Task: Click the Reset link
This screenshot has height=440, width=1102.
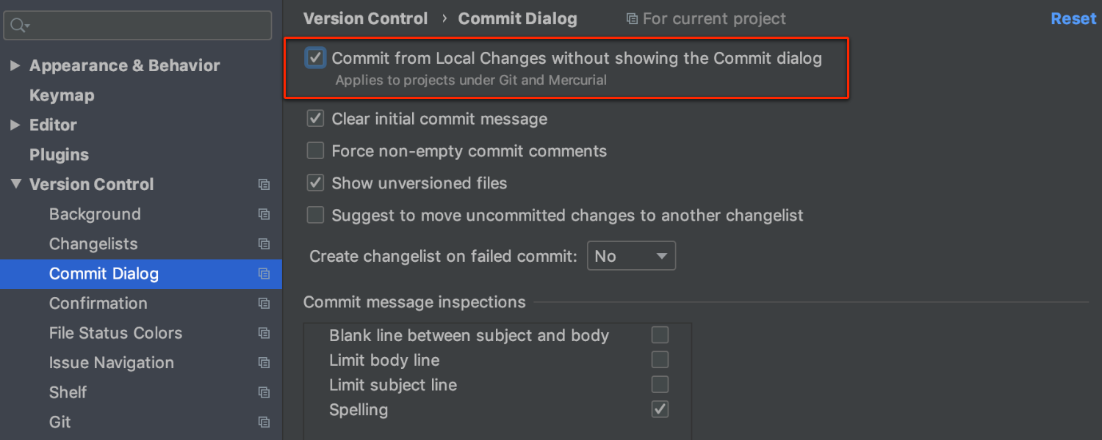Action: 1073,18
